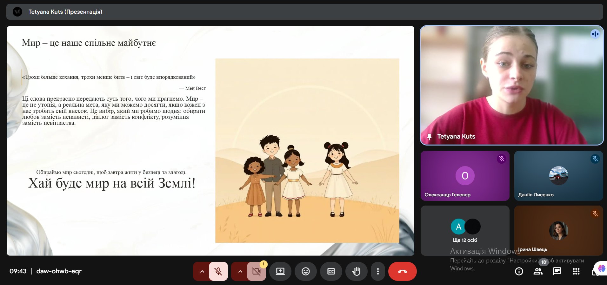This screenshot has height=285, width=607.
Task: Select Даніїл Лисенко participant tile
Action: (x=558, y=176)
